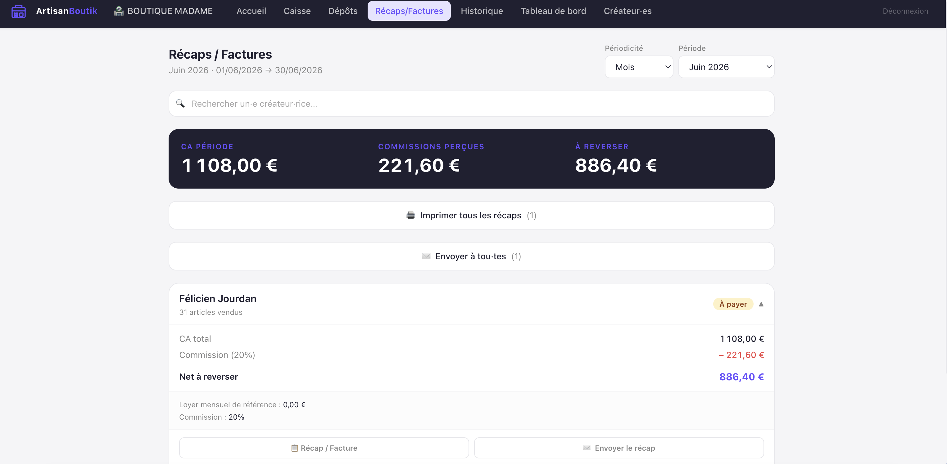This screenshot has width=947, height=464.
Task: Click the clipboard icon in Récap / Facture button
Action: tap(294, 448)
